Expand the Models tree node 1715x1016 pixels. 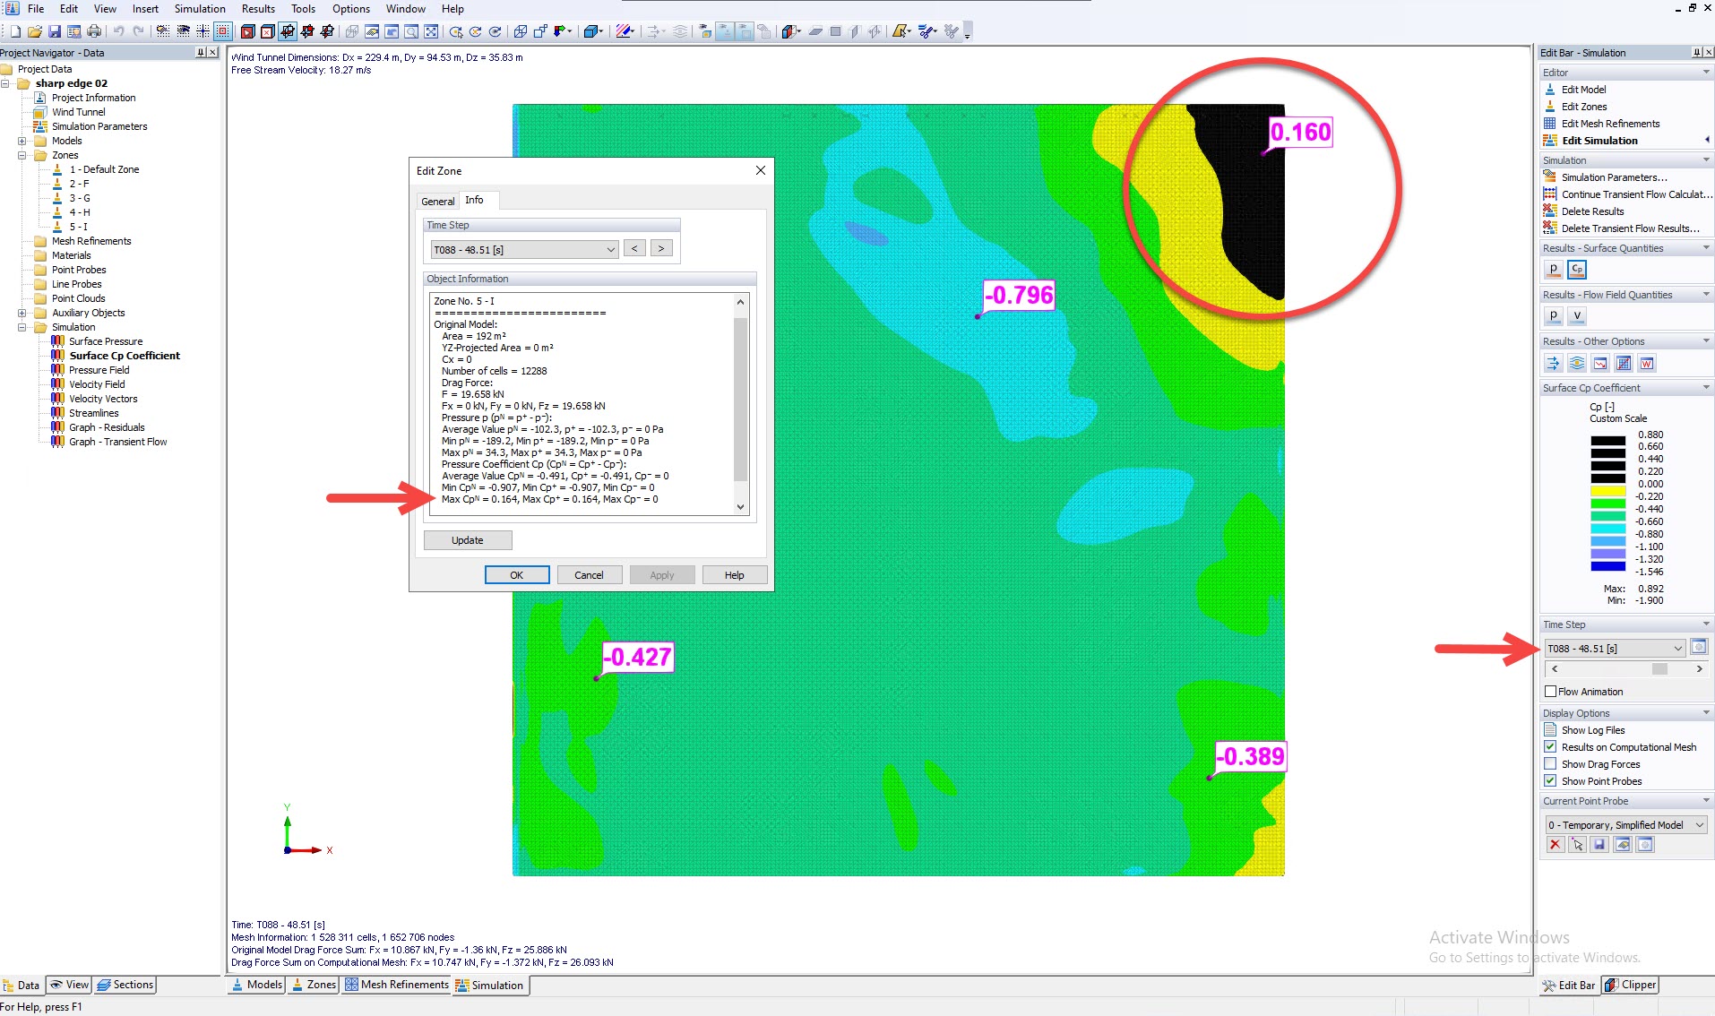22,141
